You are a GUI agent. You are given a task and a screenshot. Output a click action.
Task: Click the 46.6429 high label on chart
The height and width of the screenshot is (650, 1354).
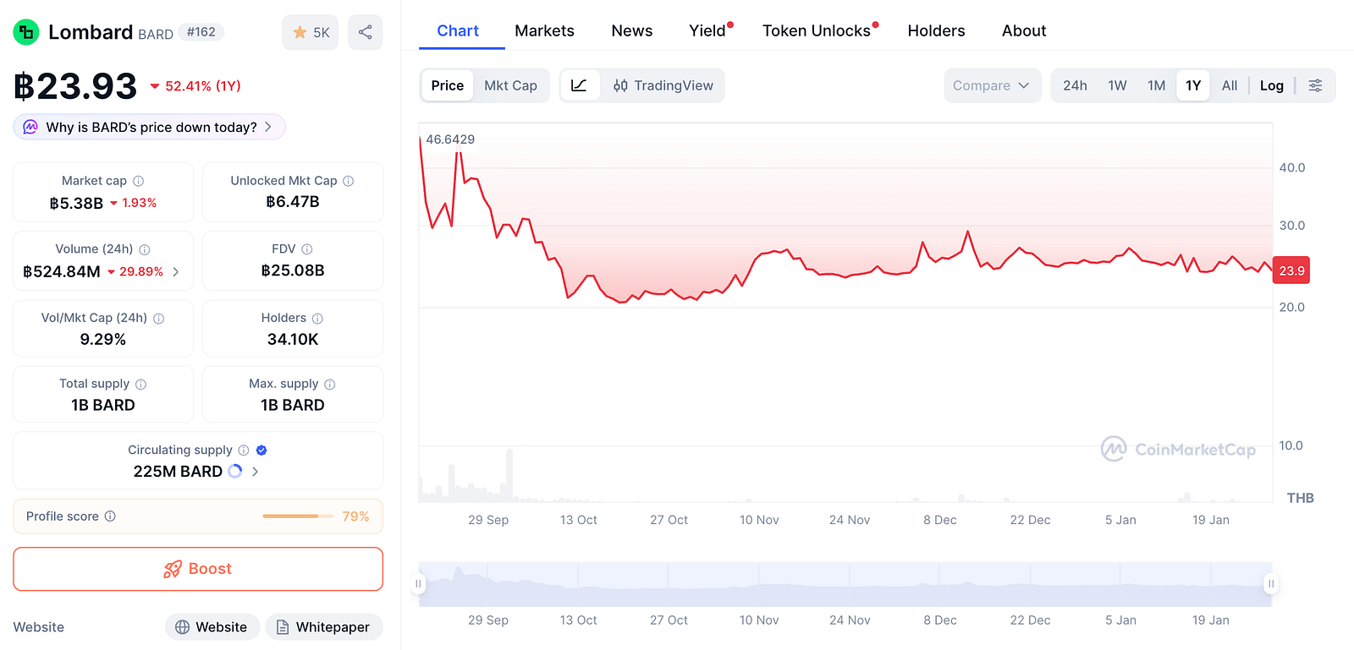pyautogui.click(x=450, y=139)
